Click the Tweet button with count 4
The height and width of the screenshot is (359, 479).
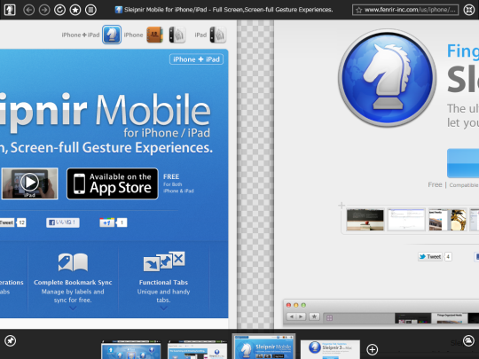click(x=430, y=257)
